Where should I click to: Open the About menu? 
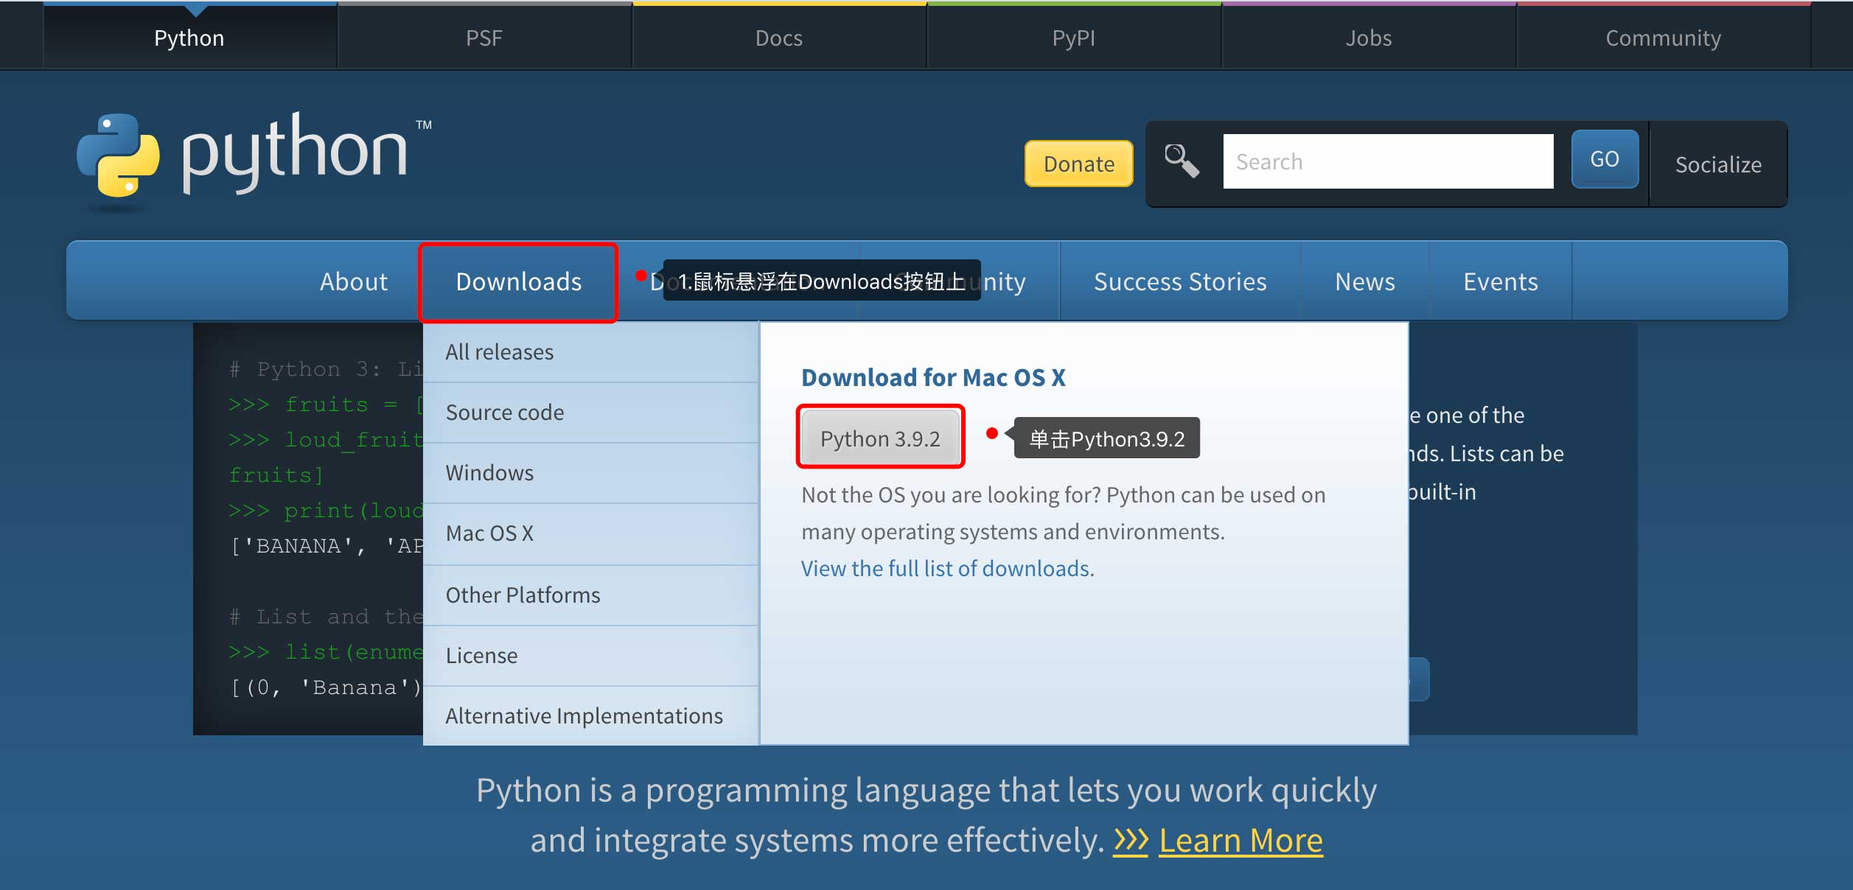[x=353, y=281]
